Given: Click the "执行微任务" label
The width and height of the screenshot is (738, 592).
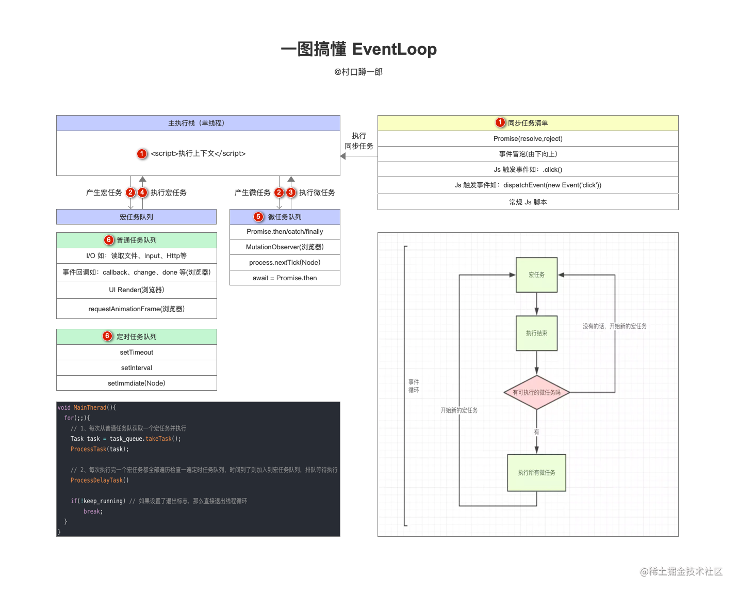Looking at the screenshot, I should tap(317, 193).
